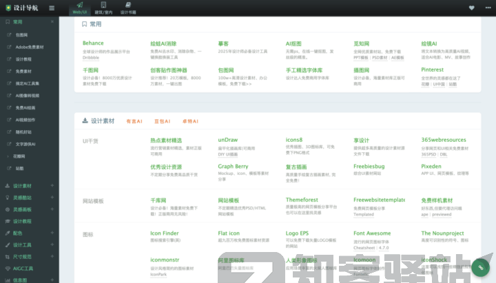Switch to the Web/UI tab

click(80, 8)
